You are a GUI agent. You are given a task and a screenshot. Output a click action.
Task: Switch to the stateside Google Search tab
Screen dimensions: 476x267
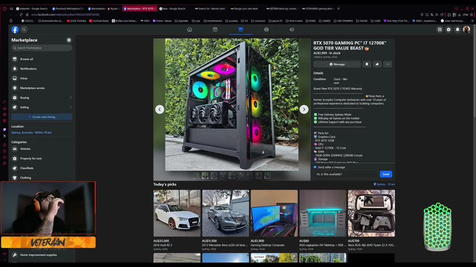32,9
